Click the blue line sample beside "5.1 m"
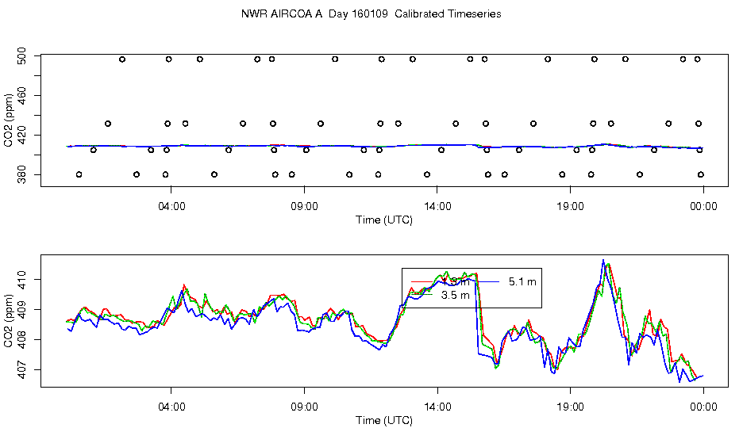The height and width of the screenshot is (428, 743). point(488,282)
